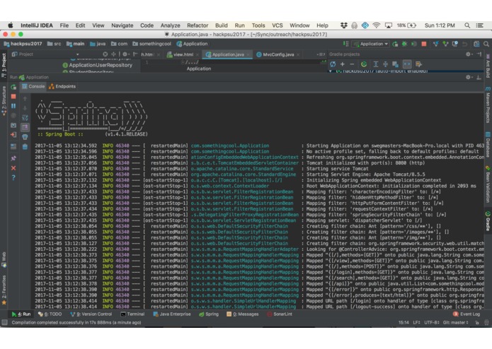This screenshot has height=349, width=492.
Task: Open Spring tool window
Action: 209,314
